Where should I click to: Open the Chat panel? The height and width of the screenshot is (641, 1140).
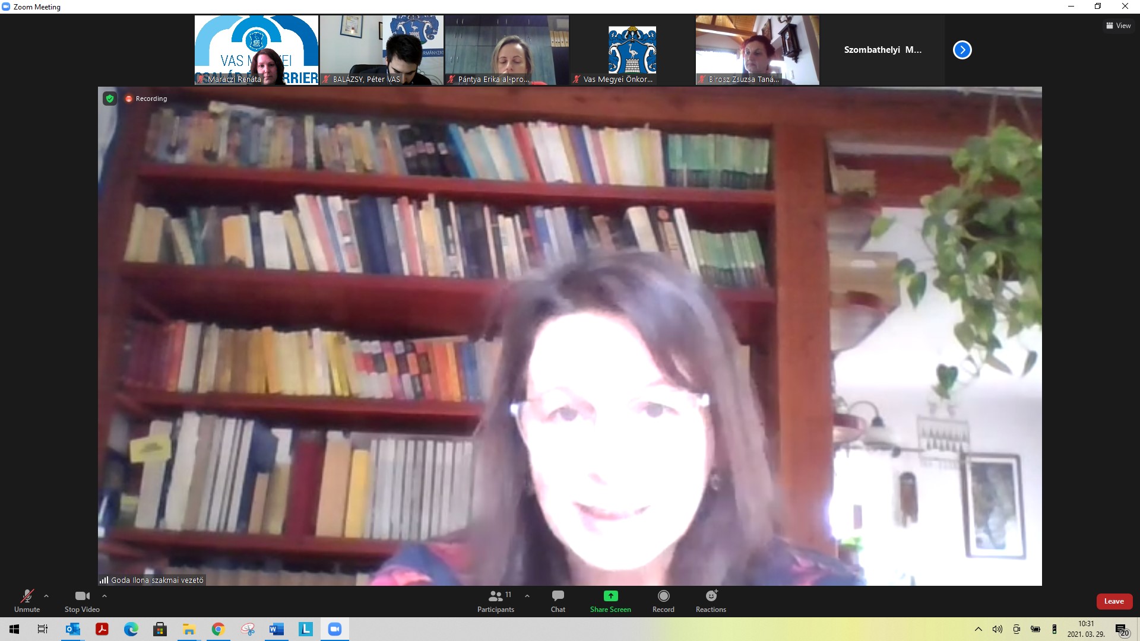pos(558,601)
